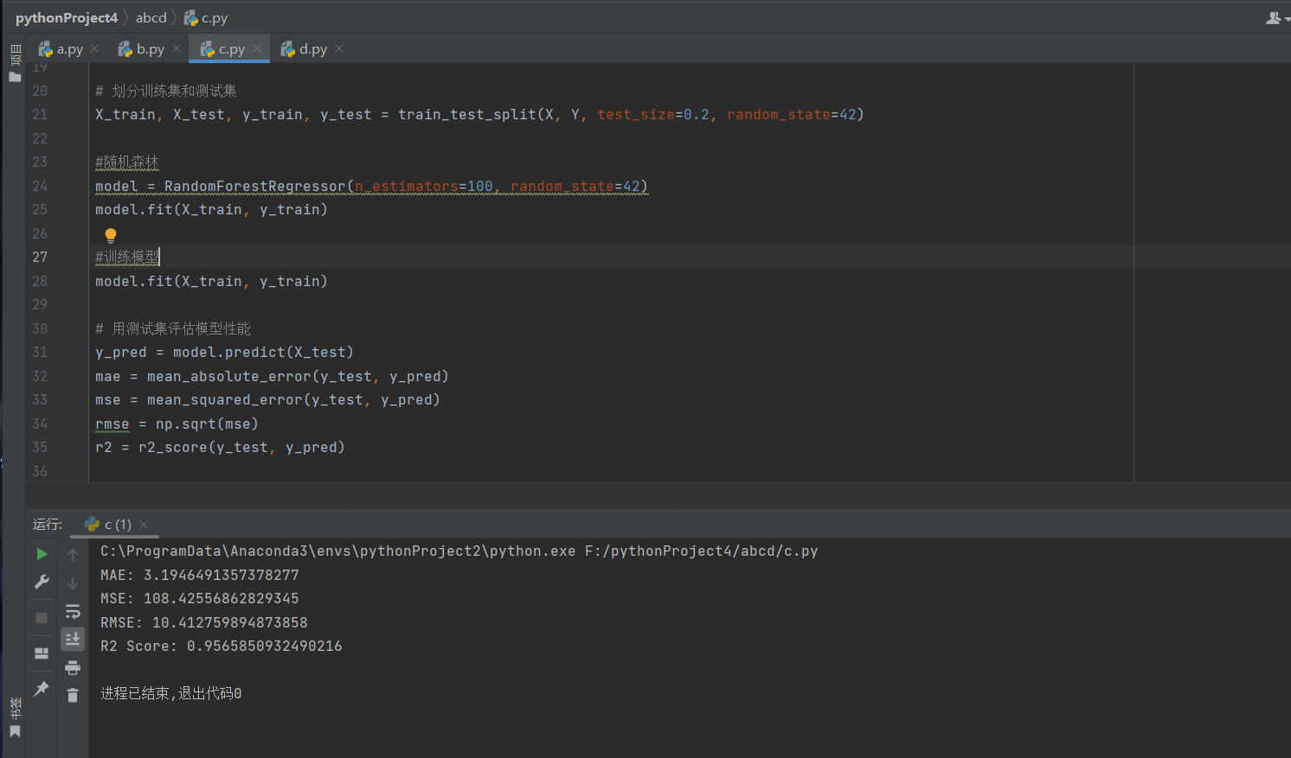The height and width of the screenshot is (758, 1291).
Task: Print the console output
Action: pos(73,667)
